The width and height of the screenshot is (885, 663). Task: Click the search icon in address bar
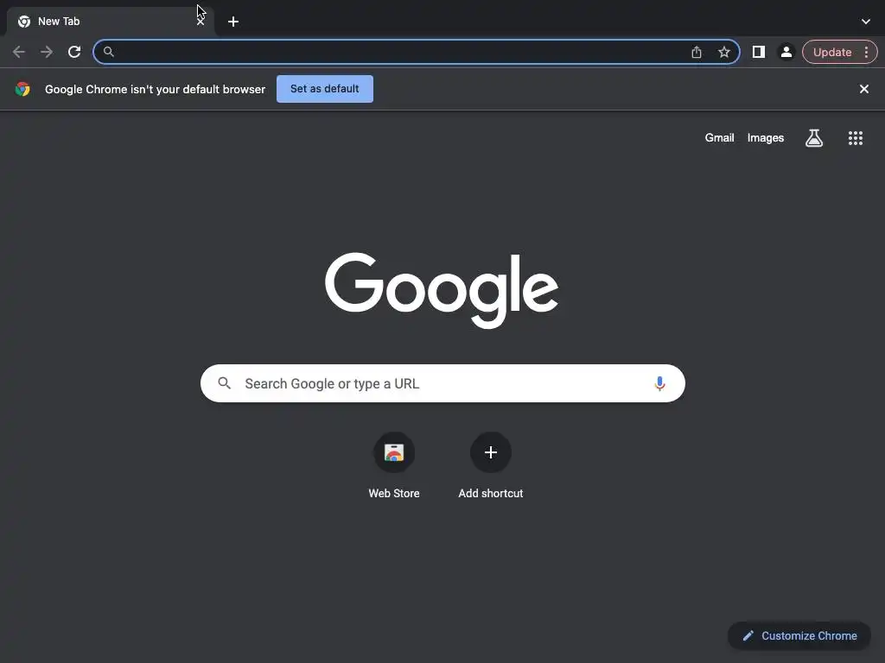[x=108, y=52]
